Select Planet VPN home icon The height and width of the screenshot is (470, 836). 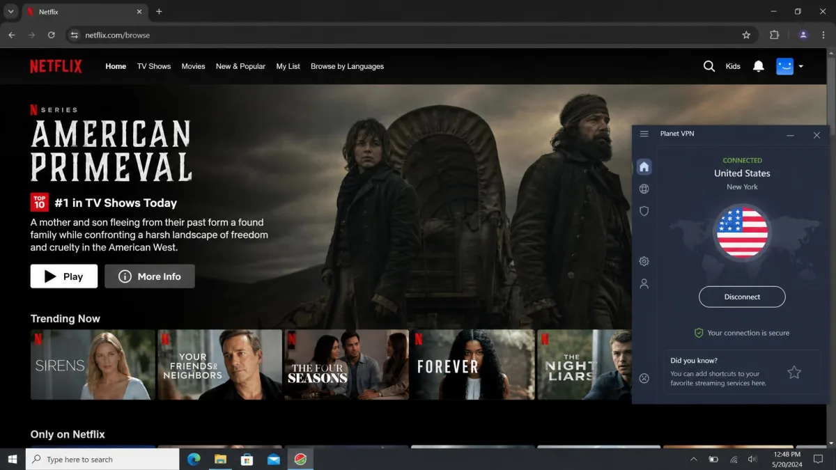tap(644, 166)
